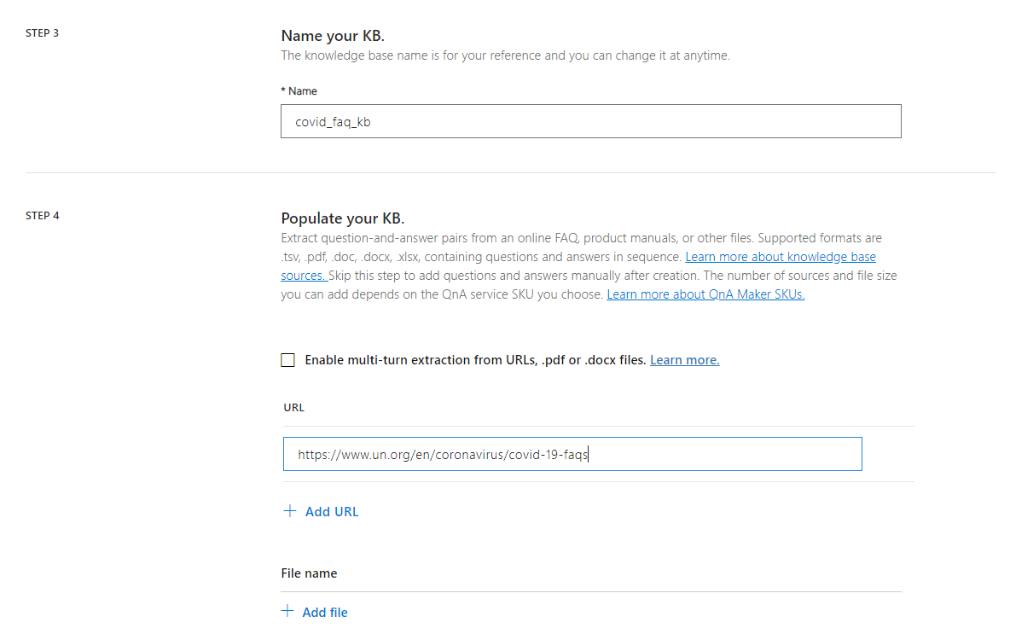Open the knowledge base sources learn more link
Image resolution: width=1010 pixels, height=634 pixels.
click(780, 256)
